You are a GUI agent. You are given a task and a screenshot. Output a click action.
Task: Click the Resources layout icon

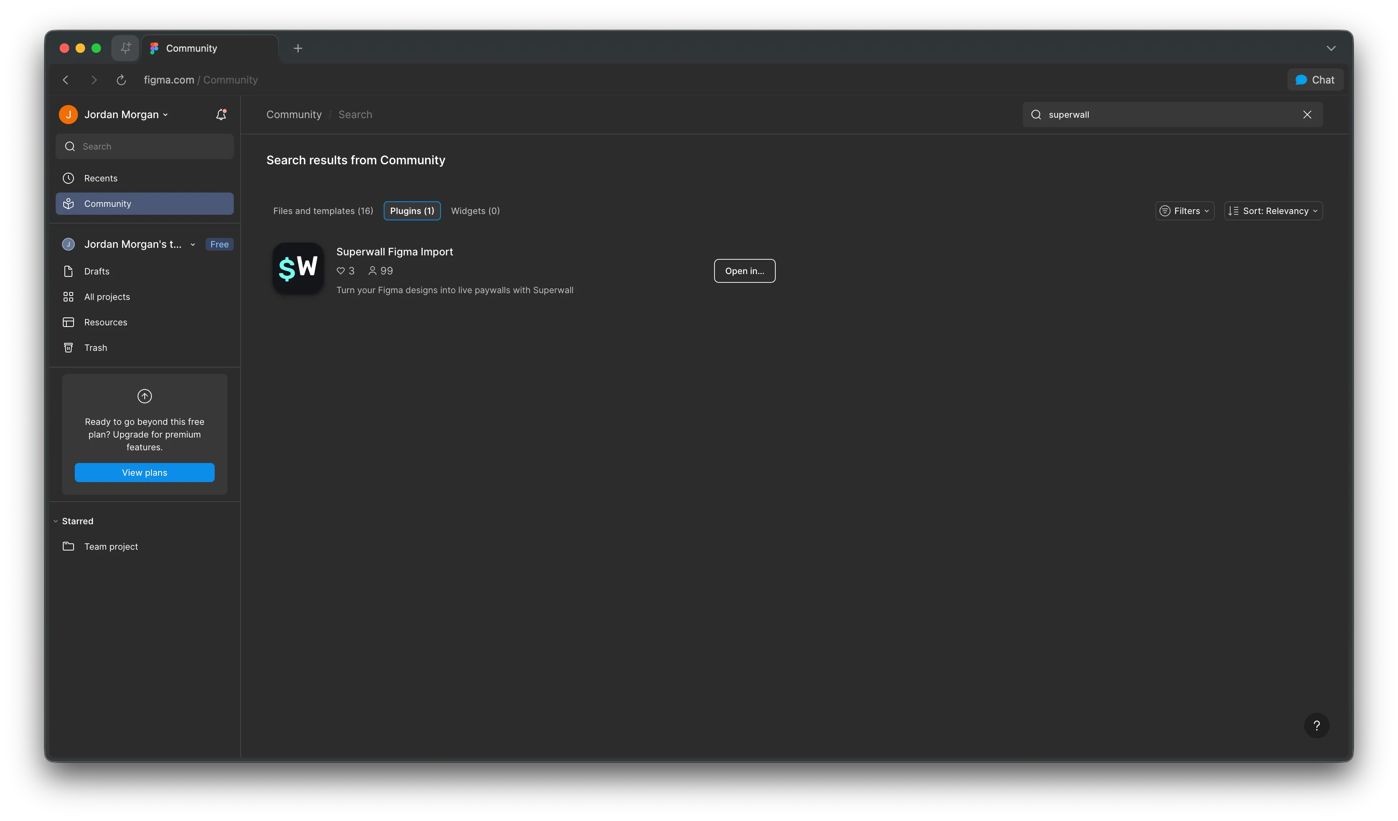[68, 323]
